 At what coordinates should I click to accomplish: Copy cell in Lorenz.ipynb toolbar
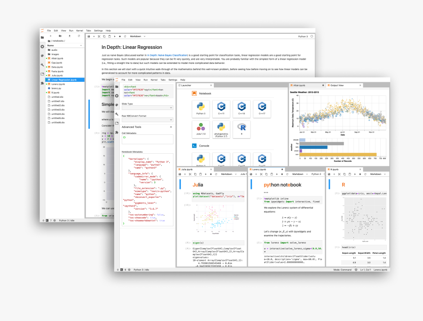[266, 174]
